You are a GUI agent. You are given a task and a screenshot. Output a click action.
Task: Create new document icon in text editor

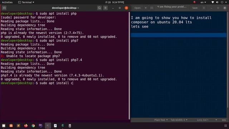[x=152, y=8]
